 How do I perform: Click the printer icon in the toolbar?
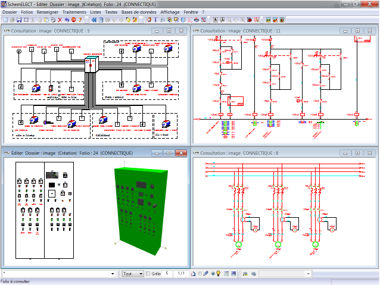point(197,20)
